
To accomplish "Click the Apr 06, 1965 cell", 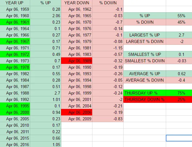I will pyautogui.click(x=77, y=16).
